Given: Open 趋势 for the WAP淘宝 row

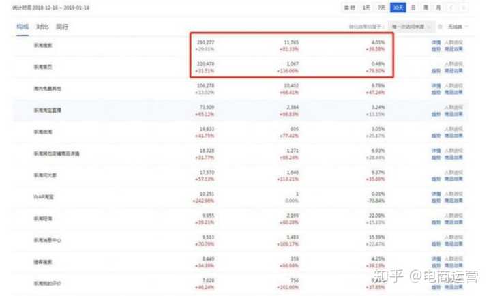Looking at the screenshot, I should click(436, 201).
